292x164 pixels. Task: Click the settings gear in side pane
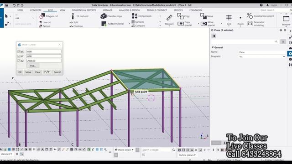pyautogui.click(x=290, y=54)
